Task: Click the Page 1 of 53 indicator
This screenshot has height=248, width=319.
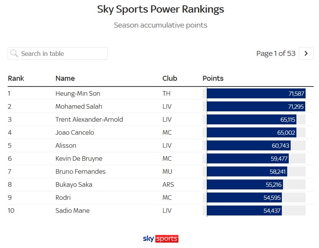Action: (276, 54)
